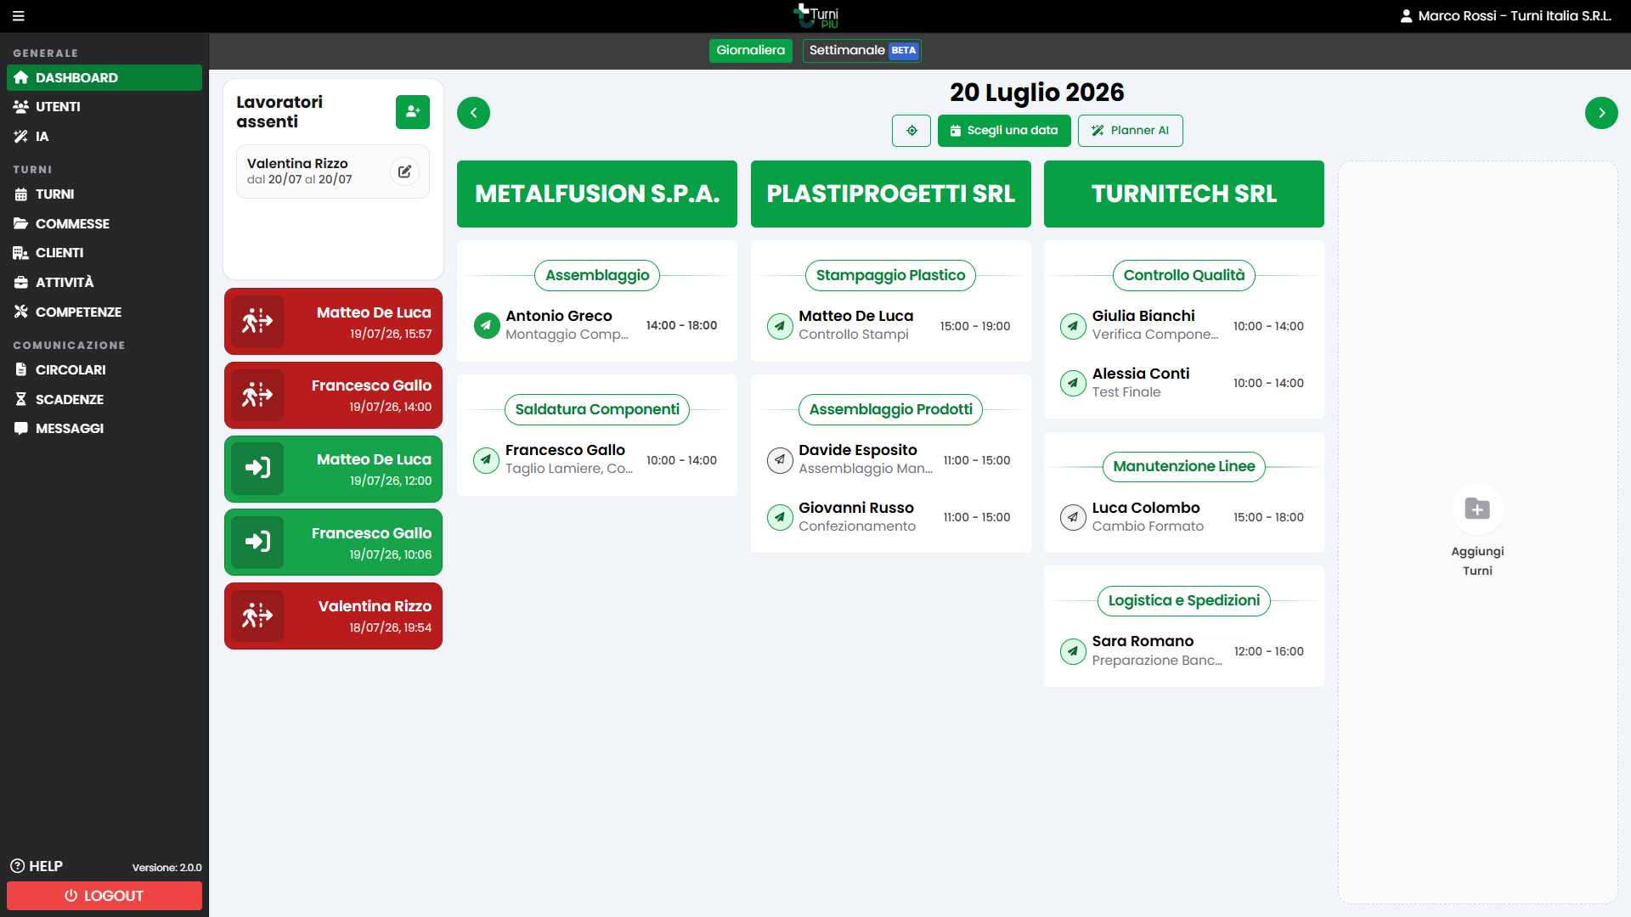Image resolution: width=1631 pixels, height=917 pixels.
Task: Click the Assemblaggio activity label
Action: coord(597,275)
